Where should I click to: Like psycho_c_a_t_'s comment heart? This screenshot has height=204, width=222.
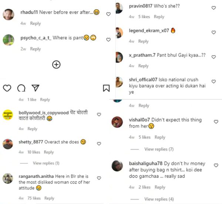click(108, 40)
